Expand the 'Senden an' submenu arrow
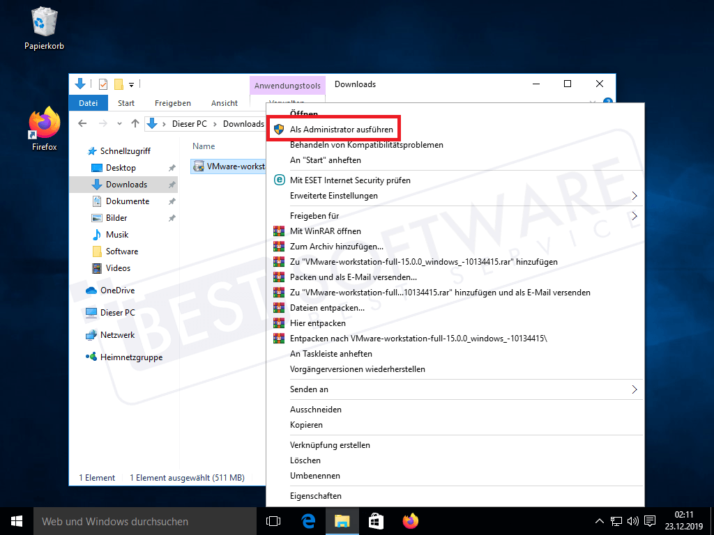 tap(634, 389)
